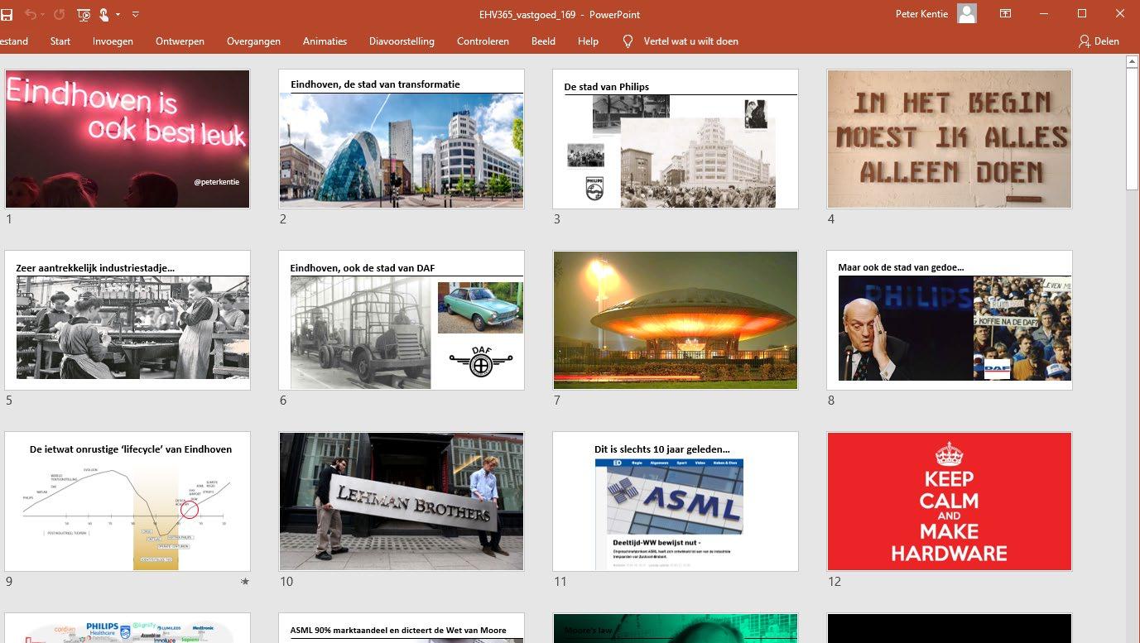The image size is (1140, 643).
Task: Select slide 'Eindhoven, de stad van transformatie'
Action: point(402,139)
